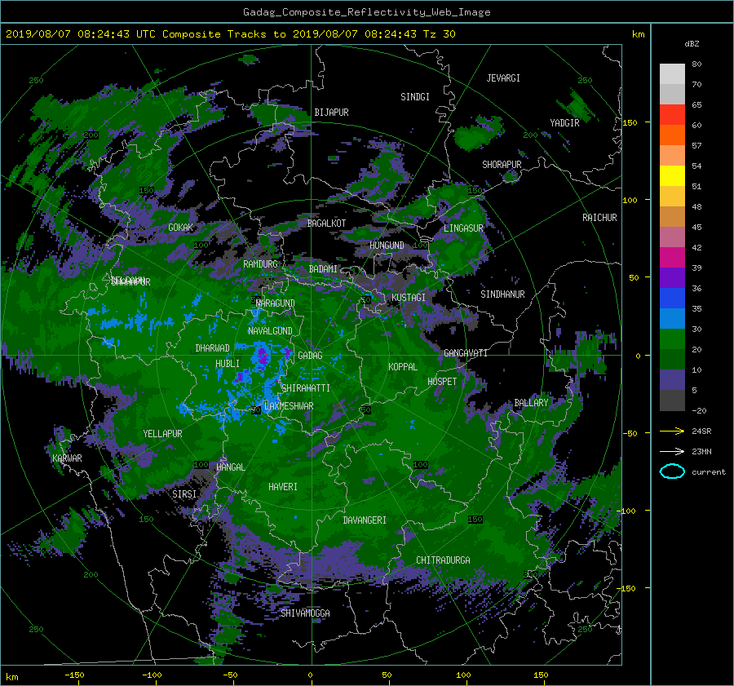Click the 23MN legend label
Image resolution: width=734 pixels, height=686 pixels.
coord(701,451)
